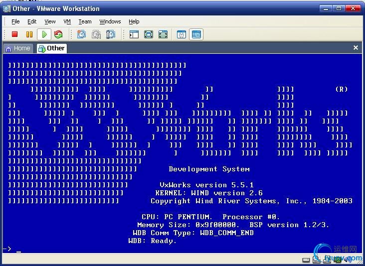Show or hide the sidebar

(x=134, y=34)
